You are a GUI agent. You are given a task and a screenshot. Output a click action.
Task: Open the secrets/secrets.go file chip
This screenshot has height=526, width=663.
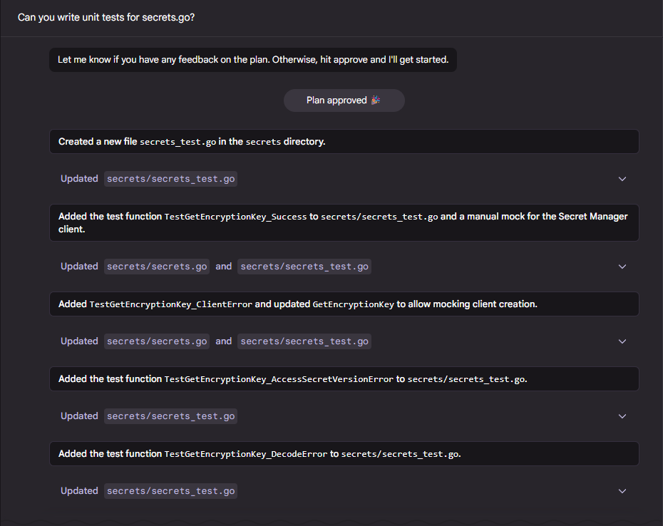pyautogui.click(x=156, y=266)
